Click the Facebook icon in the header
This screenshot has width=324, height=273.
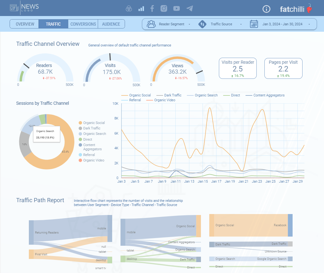click(x=152, y=9)
